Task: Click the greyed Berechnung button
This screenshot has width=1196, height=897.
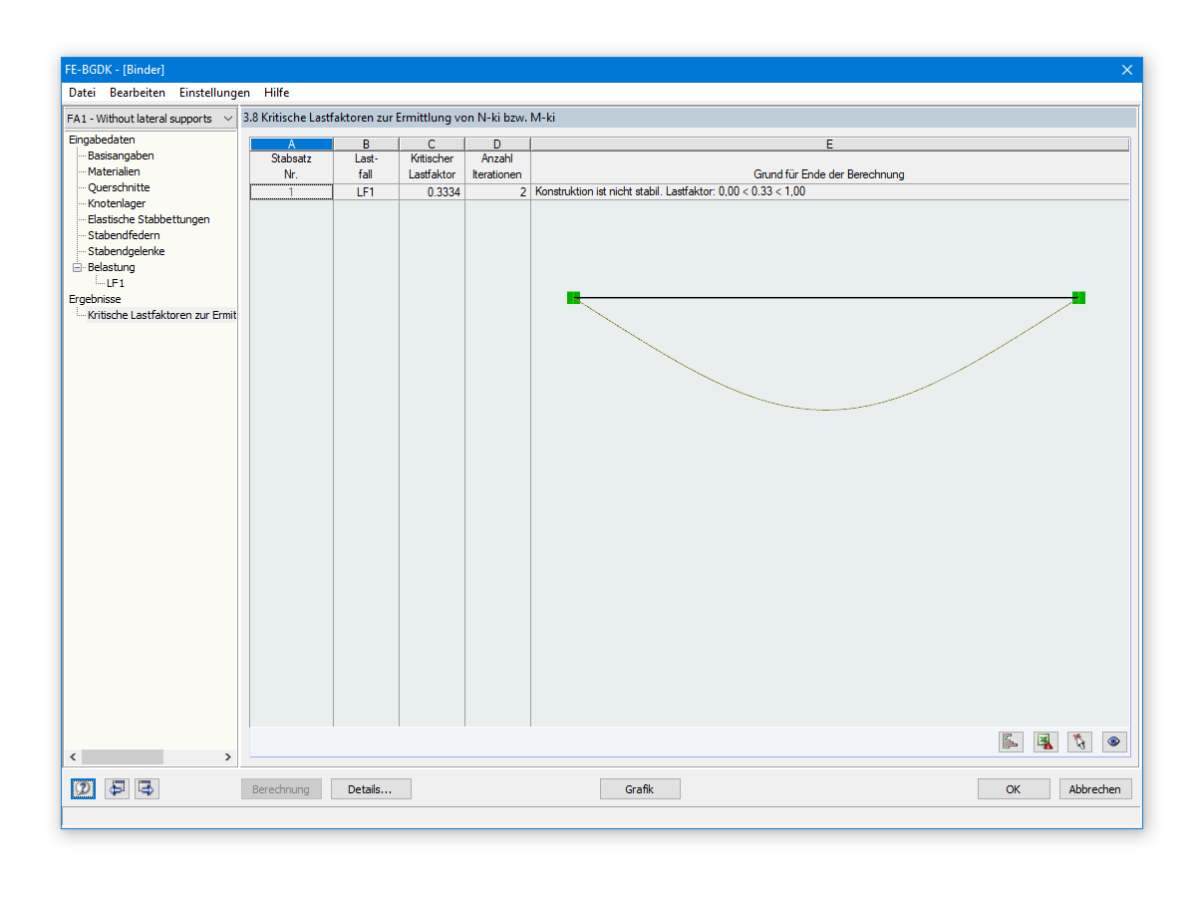Action: [281, 789]
